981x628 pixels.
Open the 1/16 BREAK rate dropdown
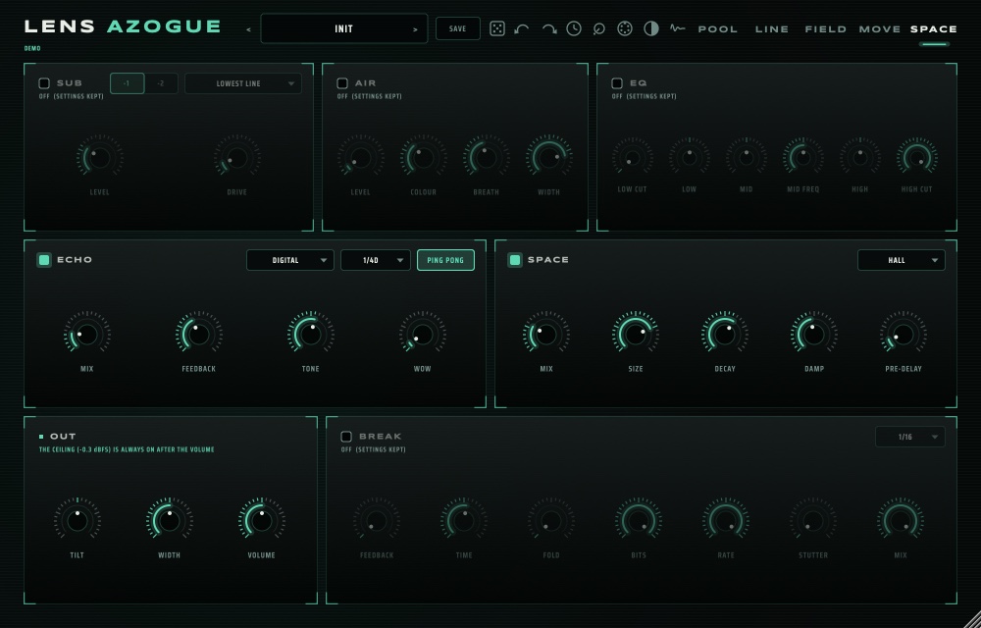[x=909, y=438]
